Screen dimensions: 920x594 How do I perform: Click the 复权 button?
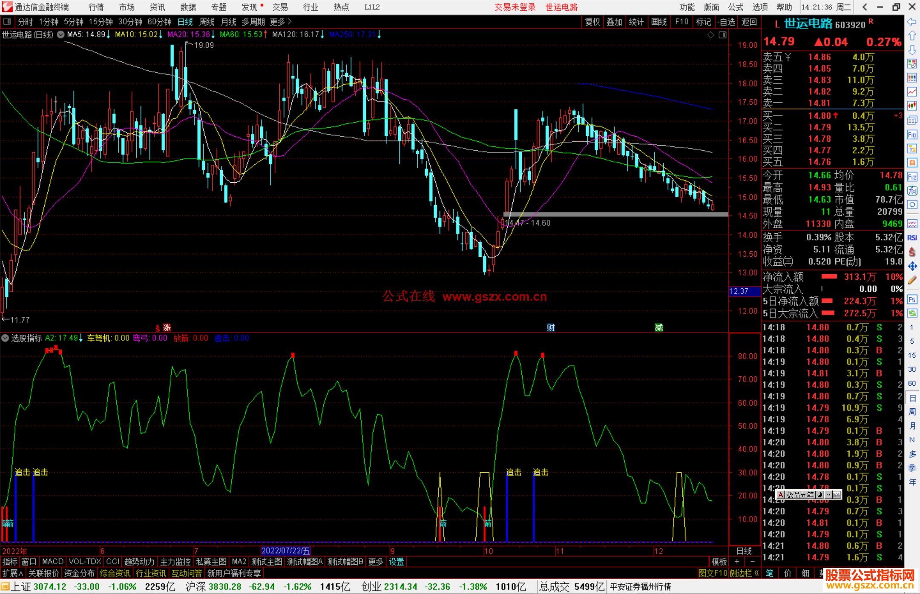coord(592,22)
